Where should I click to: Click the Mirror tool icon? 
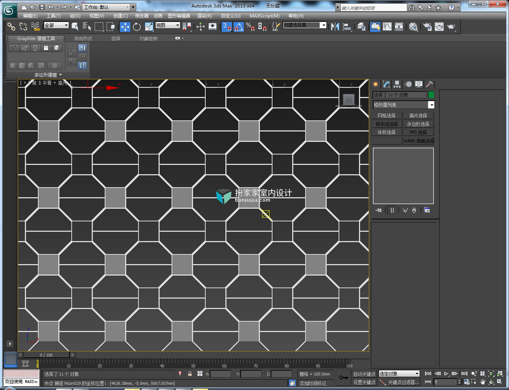[335, 27]
